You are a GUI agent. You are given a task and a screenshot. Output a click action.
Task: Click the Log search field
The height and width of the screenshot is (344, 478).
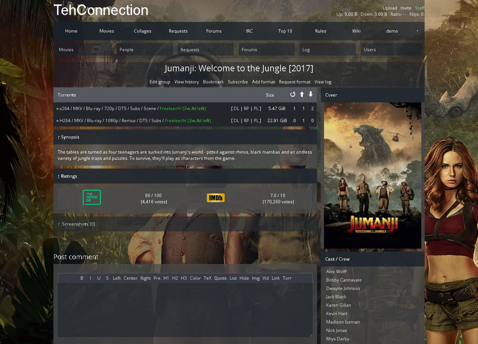click(x=328, y=49)
